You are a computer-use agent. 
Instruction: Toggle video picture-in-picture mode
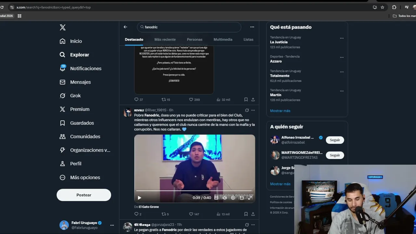click(x=241, y=198)
